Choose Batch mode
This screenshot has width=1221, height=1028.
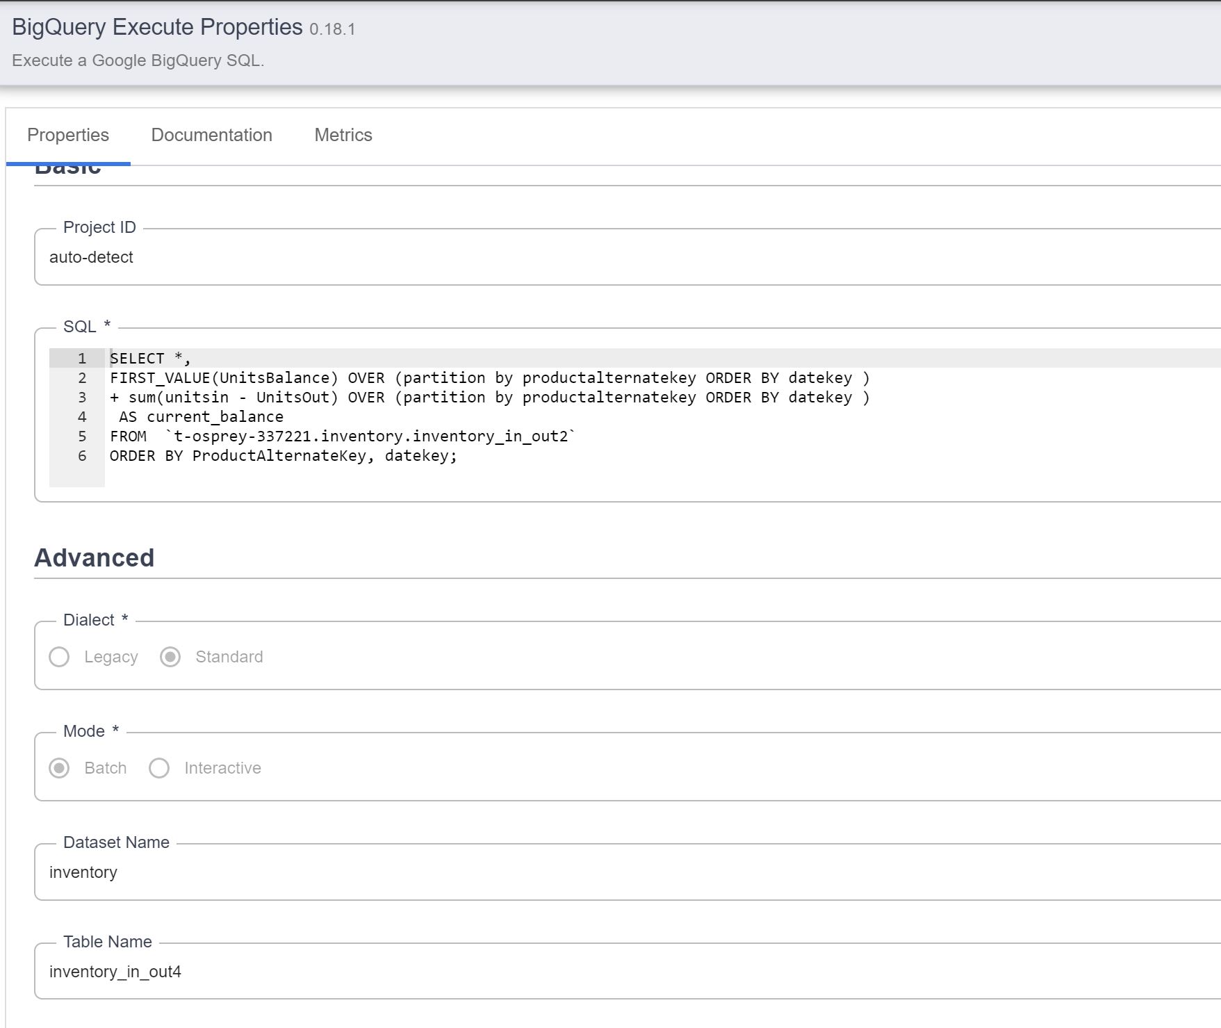point(59,767)
